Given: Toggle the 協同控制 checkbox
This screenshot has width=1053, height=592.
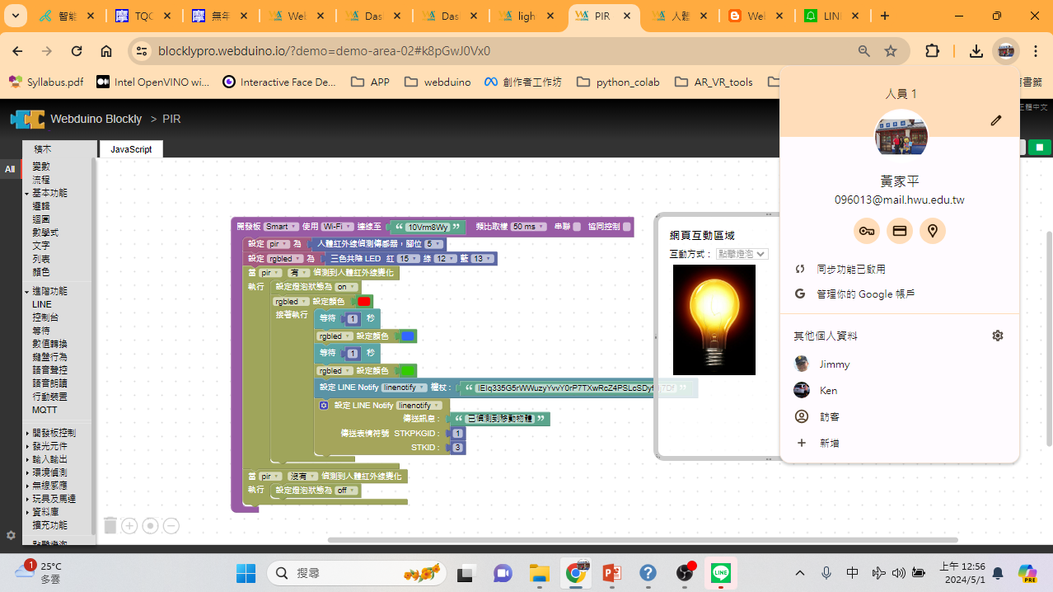Looking at the screenshot, I should pos(627,227).
